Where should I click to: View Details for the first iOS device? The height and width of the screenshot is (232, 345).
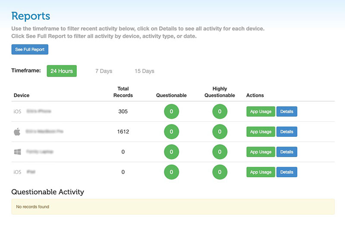click(x=286, y=111)
